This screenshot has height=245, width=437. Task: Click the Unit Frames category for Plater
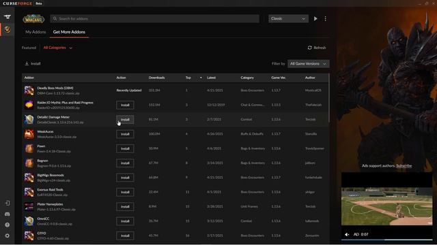coord(249,206)
